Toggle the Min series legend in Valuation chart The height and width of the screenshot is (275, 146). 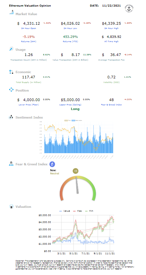click(x=89, y=211)
